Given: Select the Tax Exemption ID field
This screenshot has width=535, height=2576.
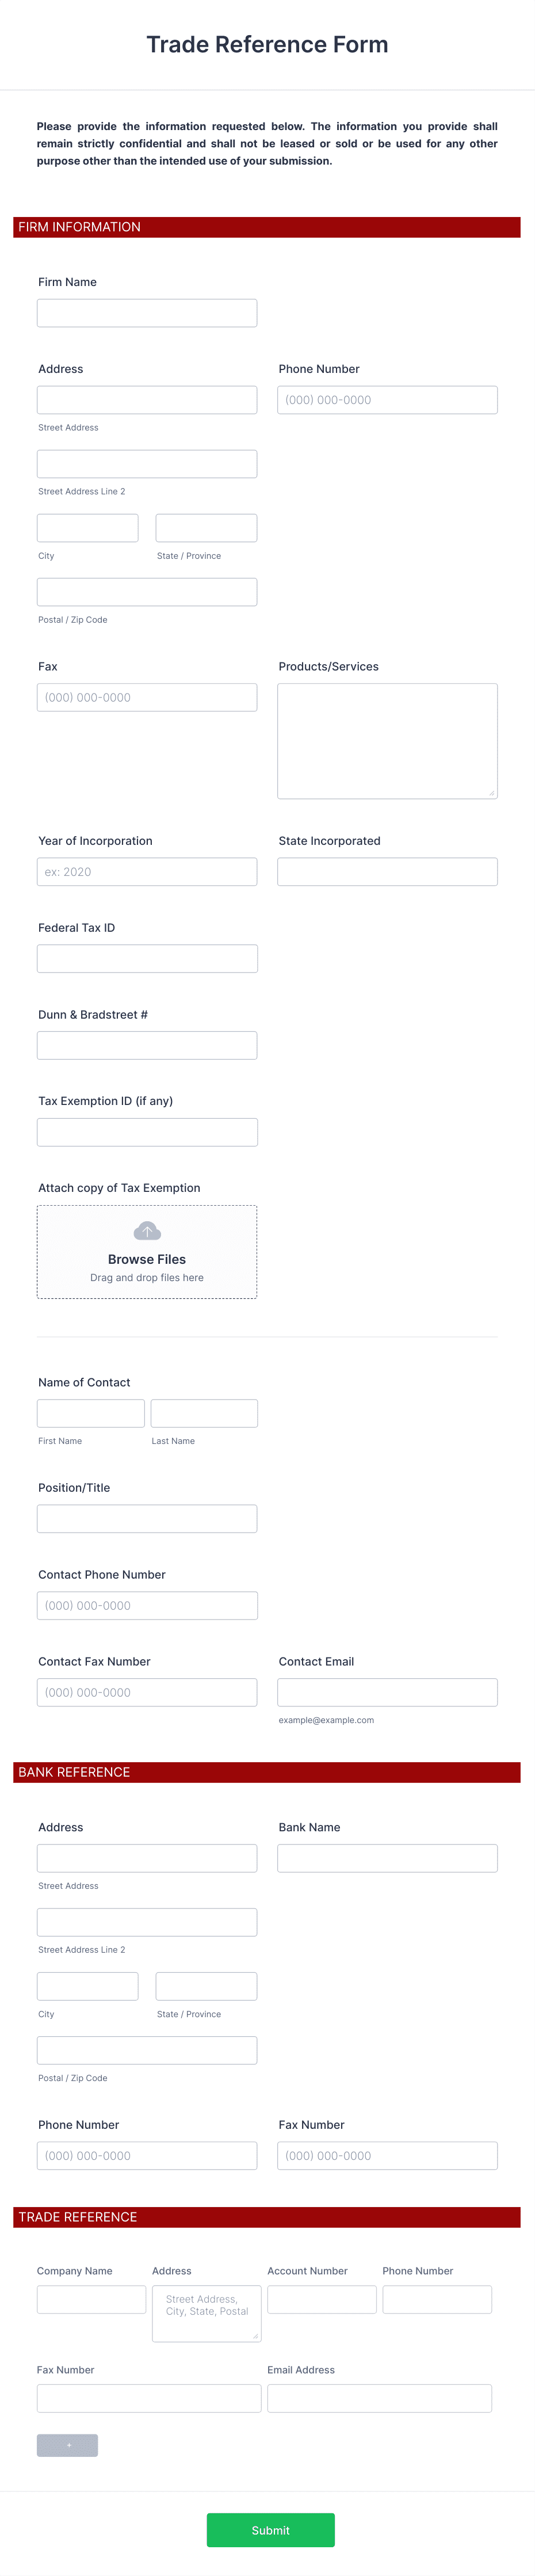Looking at the screenshot, I should [x=147, y=1132].
